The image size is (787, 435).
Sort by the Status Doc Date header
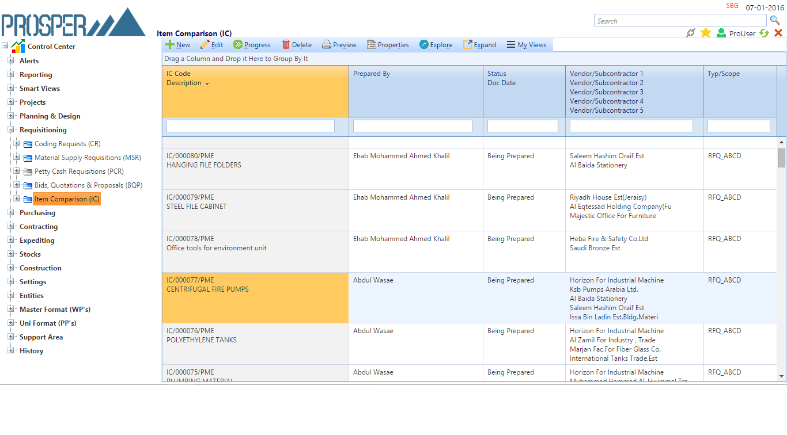[524, 91]
